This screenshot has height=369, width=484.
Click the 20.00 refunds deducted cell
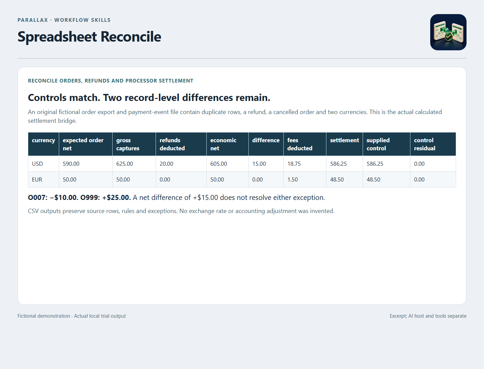tap(181, 164)
